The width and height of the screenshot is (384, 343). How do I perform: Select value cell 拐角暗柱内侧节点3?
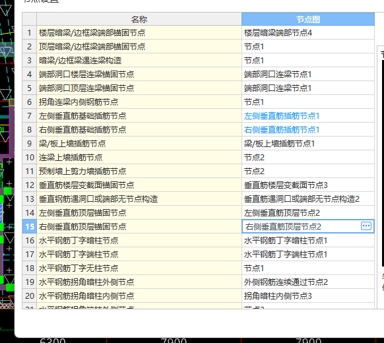pyautogui.click(x=308, y=296)
